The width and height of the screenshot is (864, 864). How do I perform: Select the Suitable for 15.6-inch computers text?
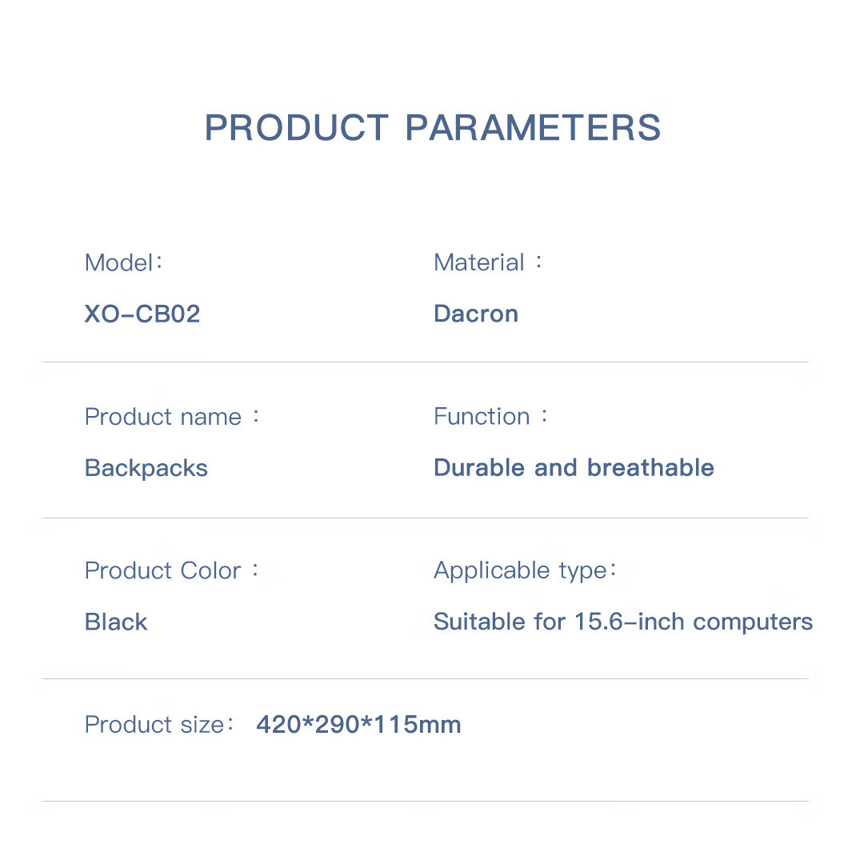[622, 622]
